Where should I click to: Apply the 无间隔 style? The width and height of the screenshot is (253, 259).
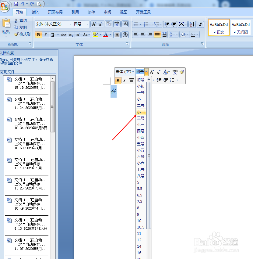(x=241, y=27)
